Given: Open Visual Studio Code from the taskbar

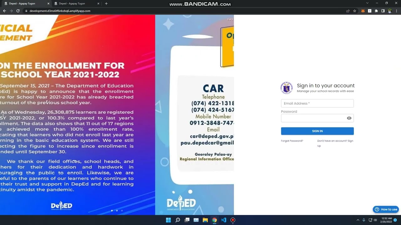Looking at the screenshot, I should [x=224, y=220].
